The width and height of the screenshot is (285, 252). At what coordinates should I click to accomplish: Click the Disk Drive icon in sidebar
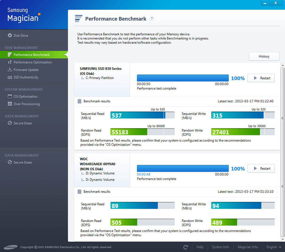click(x=10, y=36)
